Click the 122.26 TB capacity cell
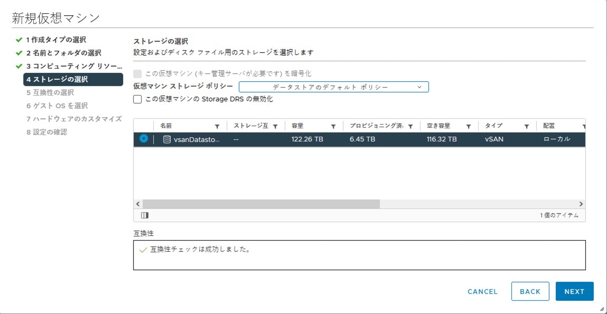The width and height of the screenshot is (607, 314). coord(307,139)
